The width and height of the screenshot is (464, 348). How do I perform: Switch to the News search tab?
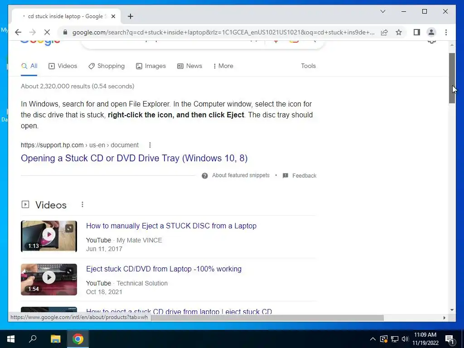[189, 66]
